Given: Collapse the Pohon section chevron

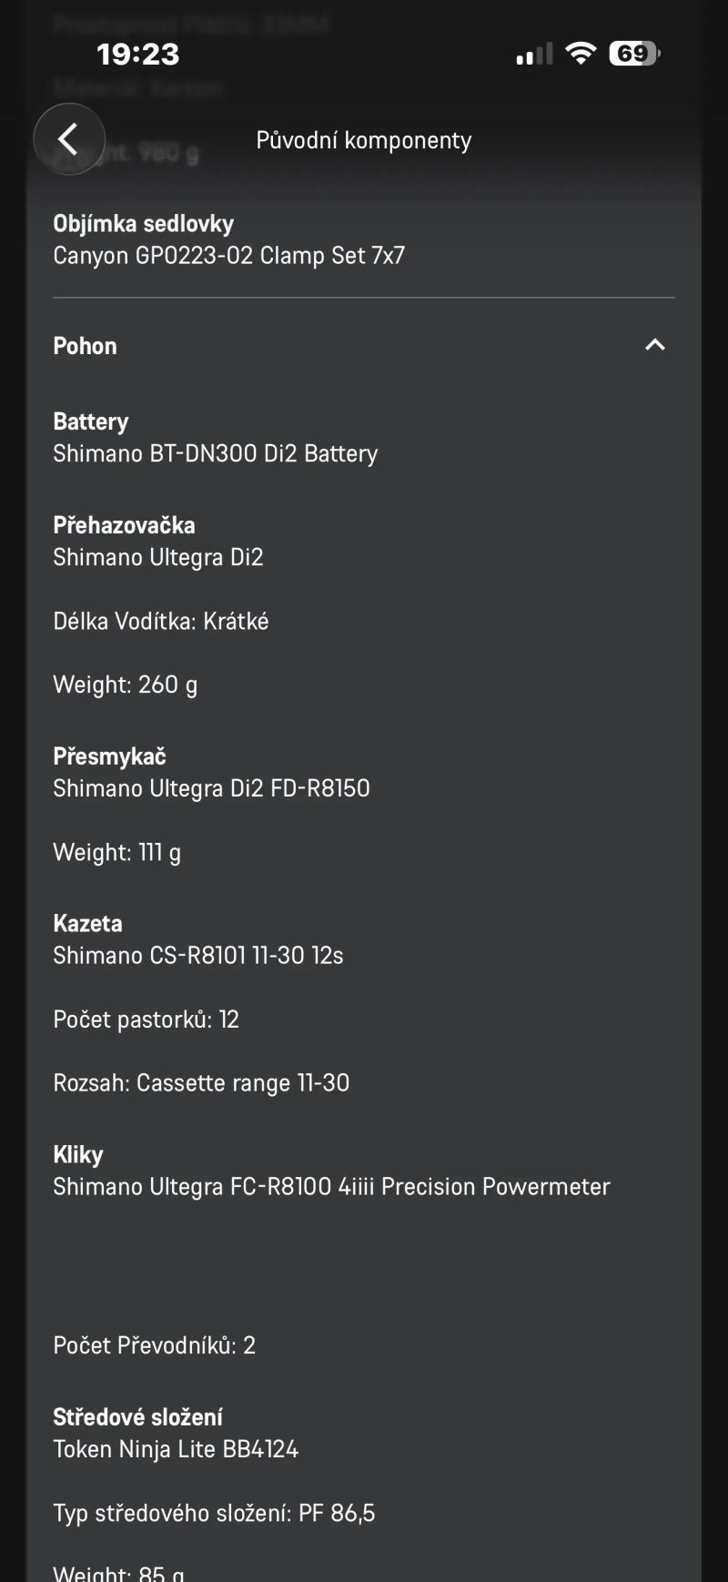Looking at the screenshot, I should tap(655, 345).
